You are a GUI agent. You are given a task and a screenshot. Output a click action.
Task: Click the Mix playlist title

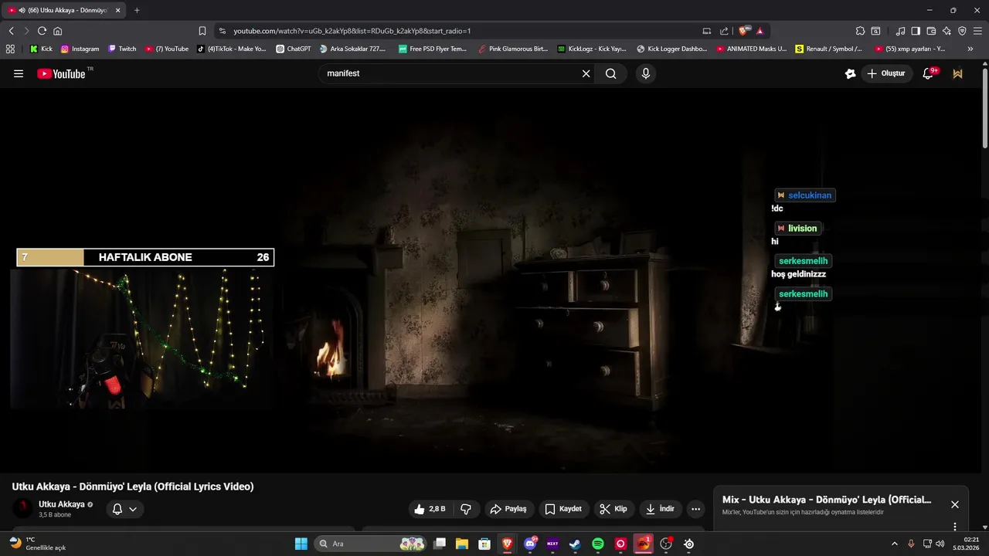(x=827, y=500)
